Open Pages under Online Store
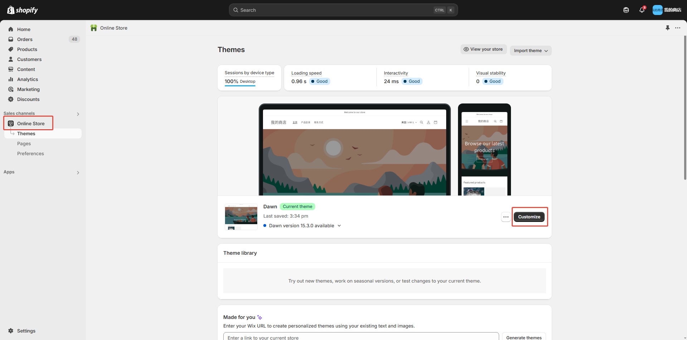Screen dimensions: 687x340 point(24,143)
